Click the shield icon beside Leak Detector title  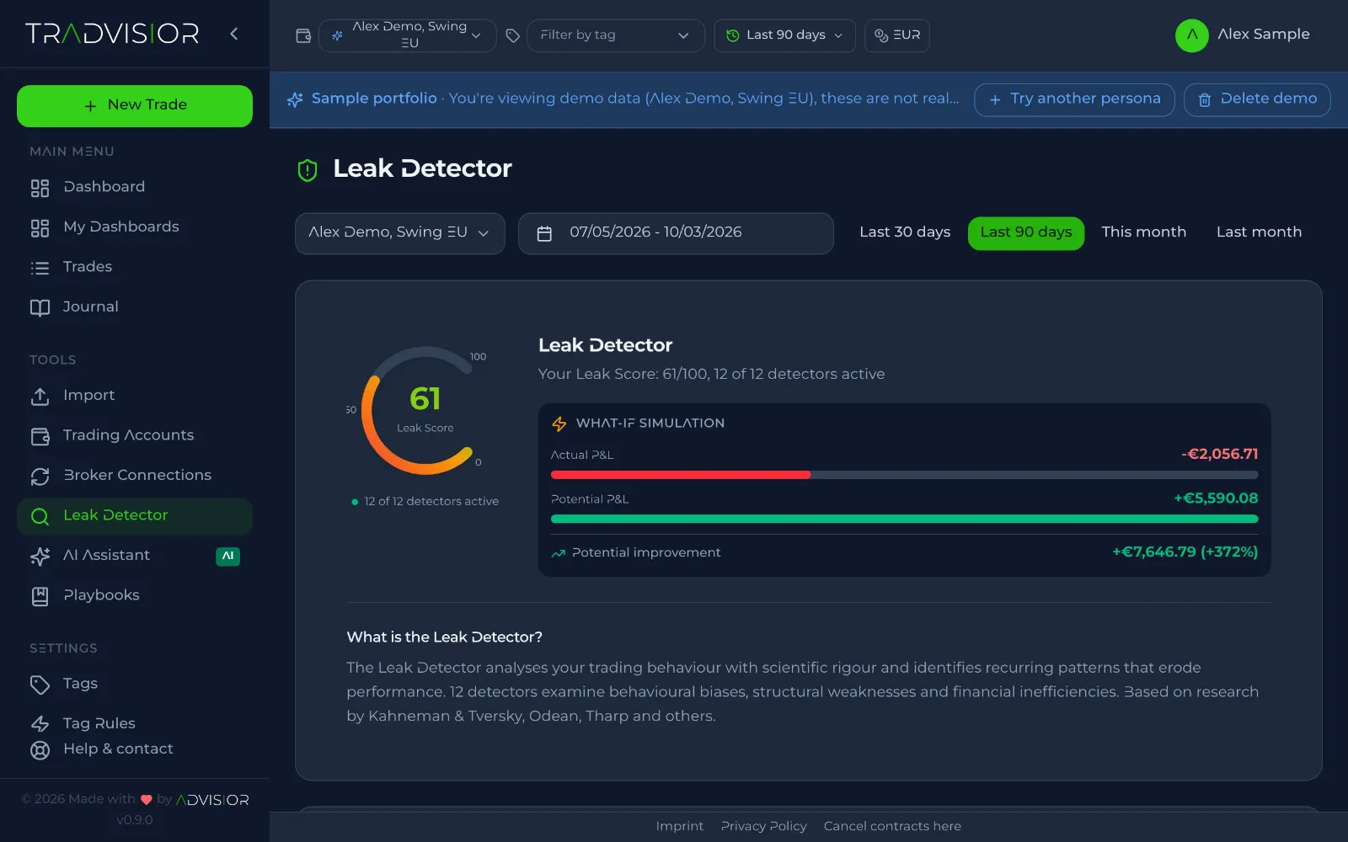(308, 170)
